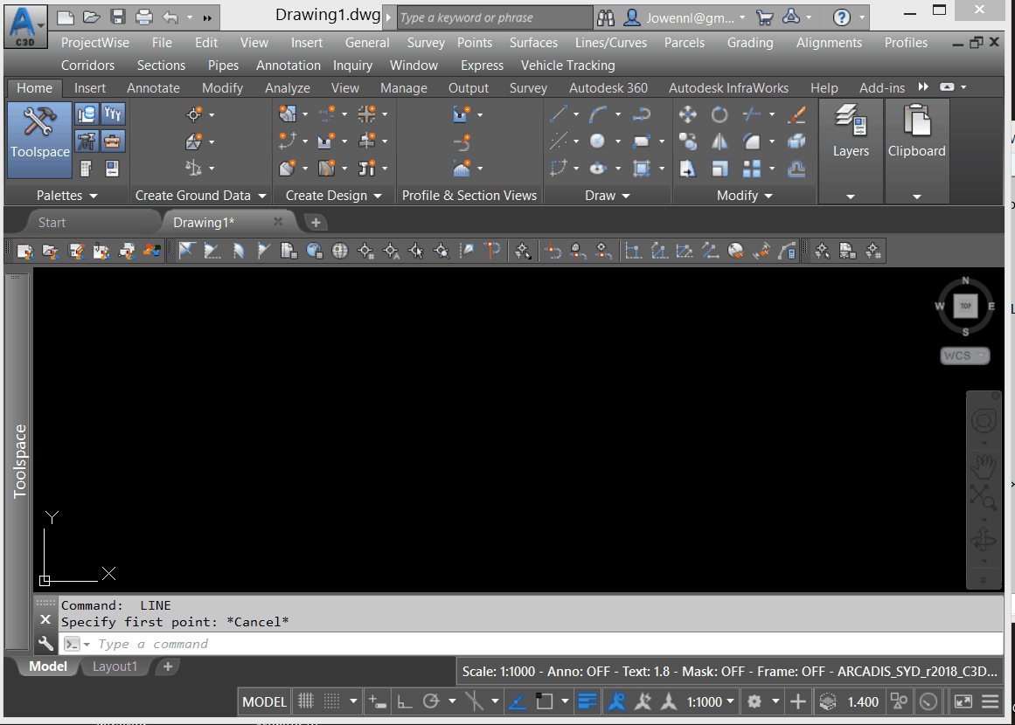Toggle the drawing grid display
The width and height of the screenshot is (1015, 725).
[307, 701]
